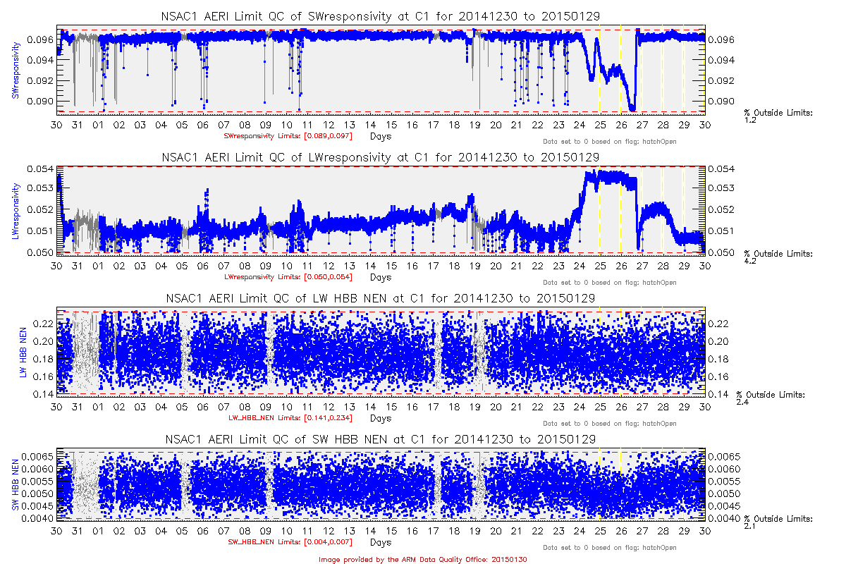Click the blue LW HBB NEN y-axis label
The height and width of the screenshot is (564, 846).
coord(23,350)
